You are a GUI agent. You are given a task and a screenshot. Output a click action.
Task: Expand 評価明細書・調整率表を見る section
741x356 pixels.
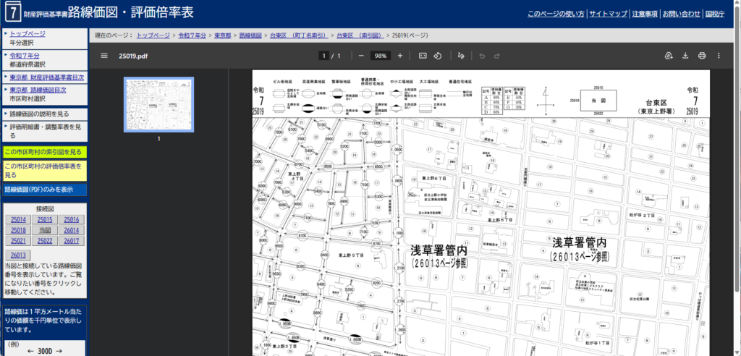(x=42, y=130)
